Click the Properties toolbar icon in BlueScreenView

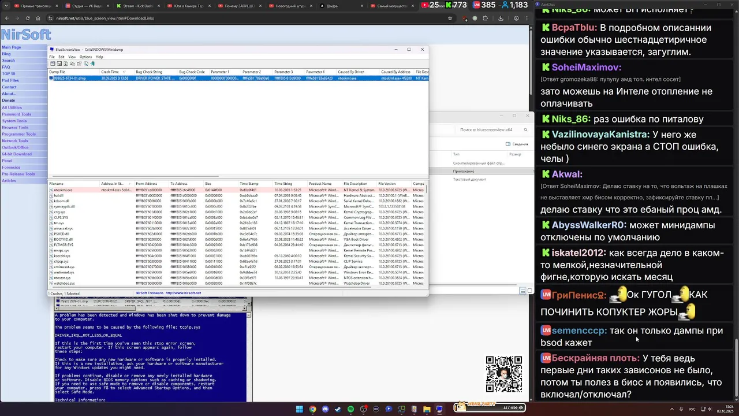coord(79,64)
